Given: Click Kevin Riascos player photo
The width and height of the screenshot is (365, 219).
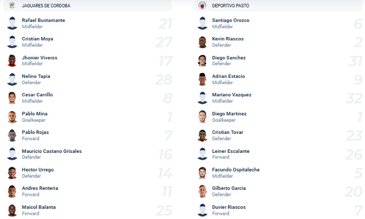Looking at the screenshot, I should coord(202,42).
